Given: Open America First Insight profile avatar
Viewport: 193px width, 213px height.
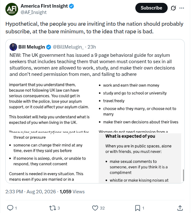Looking at the screenshot, I should [x=12, y=9].
